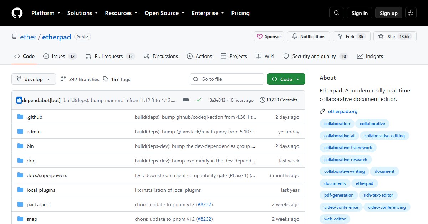Select the pdf-generation topic tag
Viewport: 428px width, 224px height.
339,195
